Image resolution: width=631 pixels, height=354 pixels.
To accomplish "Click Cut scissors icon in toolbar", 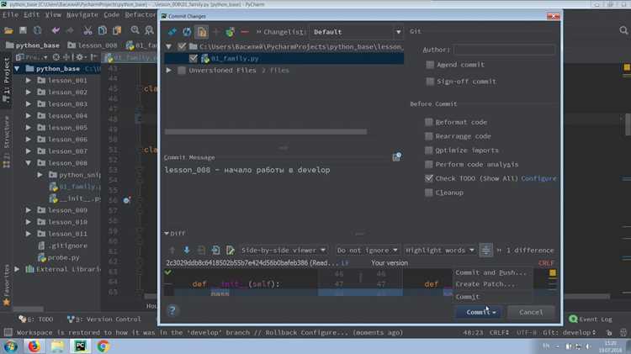I will point(87,30).
